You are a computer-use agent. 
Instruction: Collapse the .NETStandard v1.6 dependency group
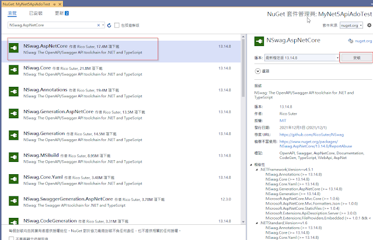click(x=257, y=223)
